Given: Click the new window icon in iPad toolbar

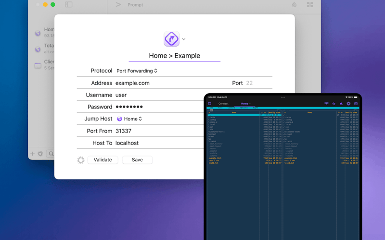Looking at the screenshot, I should 356,104.
